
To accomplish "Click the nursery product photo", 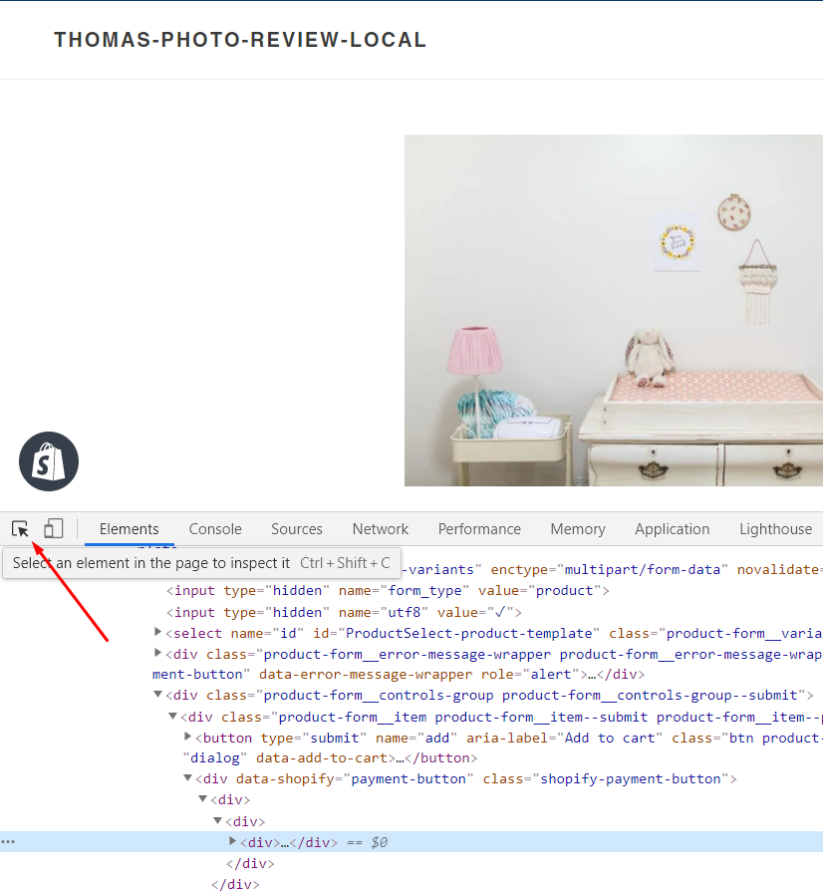I will click(x=613, y=310).
